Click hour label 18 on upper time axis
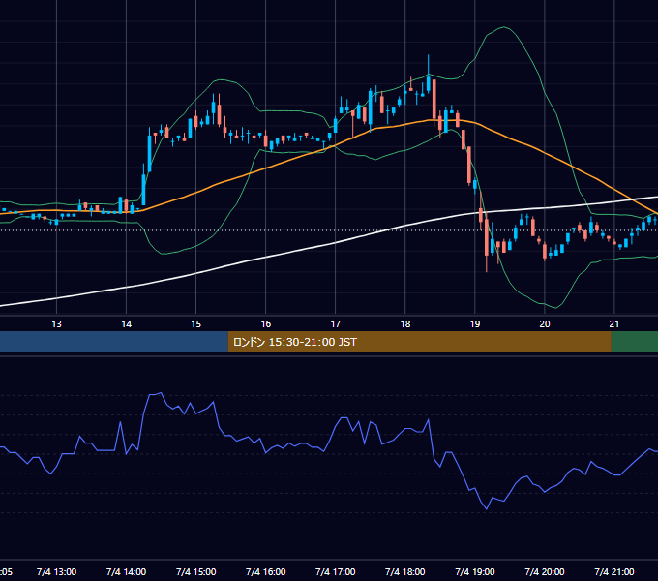Screen dimensions: 658x581 (404, 324)
